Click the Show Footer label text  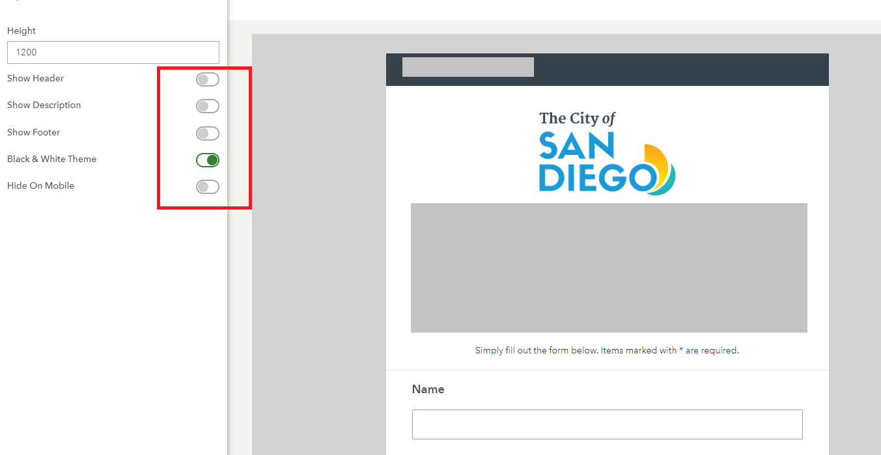[33, 132]
